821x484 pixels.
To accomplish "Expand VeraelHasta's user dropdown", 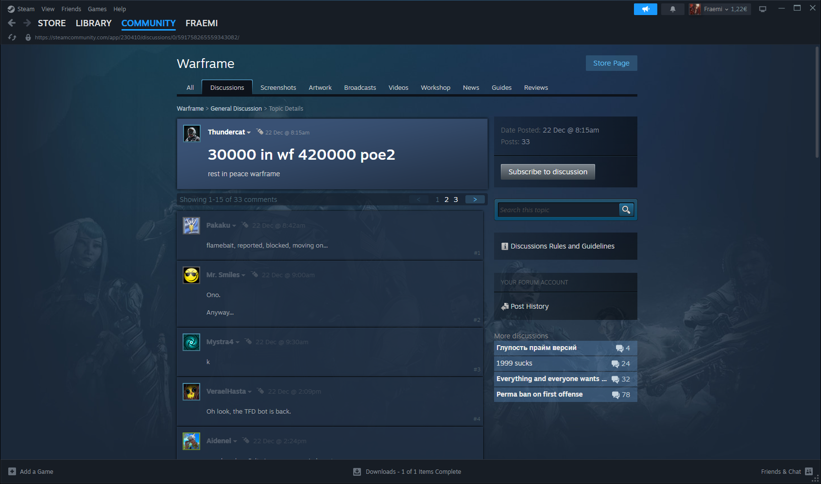I will coord(250,392).
